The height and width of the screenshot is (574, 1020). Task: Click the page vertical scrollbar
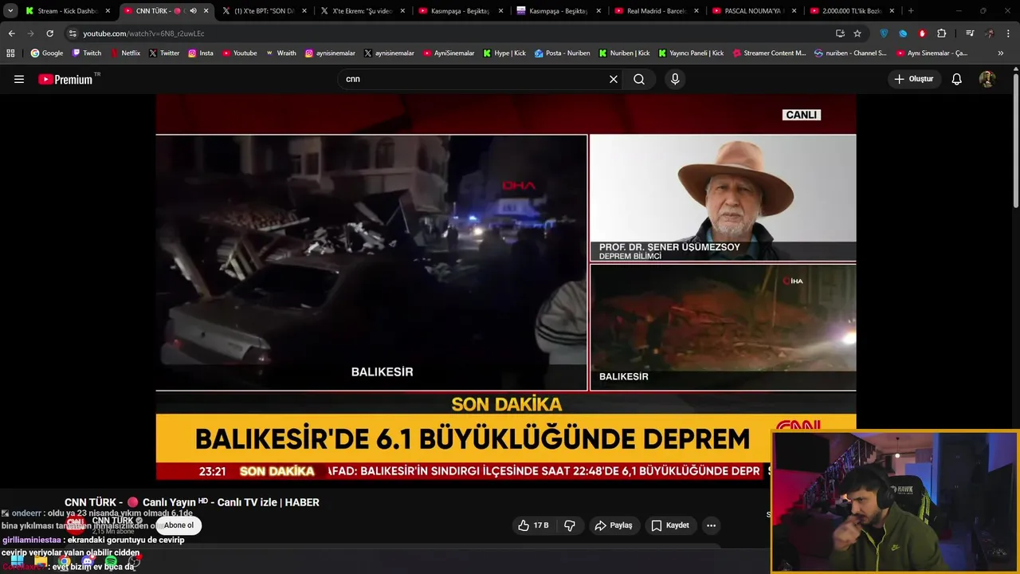click(1016, 140)
